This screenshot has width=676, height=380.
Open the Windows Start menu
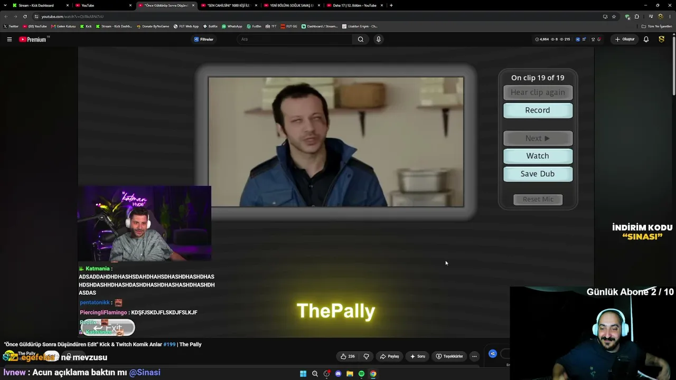pyautogui.click(x=303, y=374)
